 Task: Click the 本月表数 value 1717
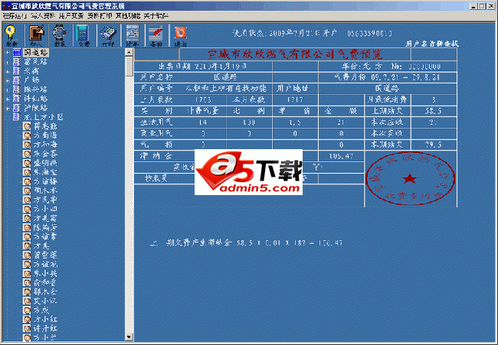click(295, 100)
